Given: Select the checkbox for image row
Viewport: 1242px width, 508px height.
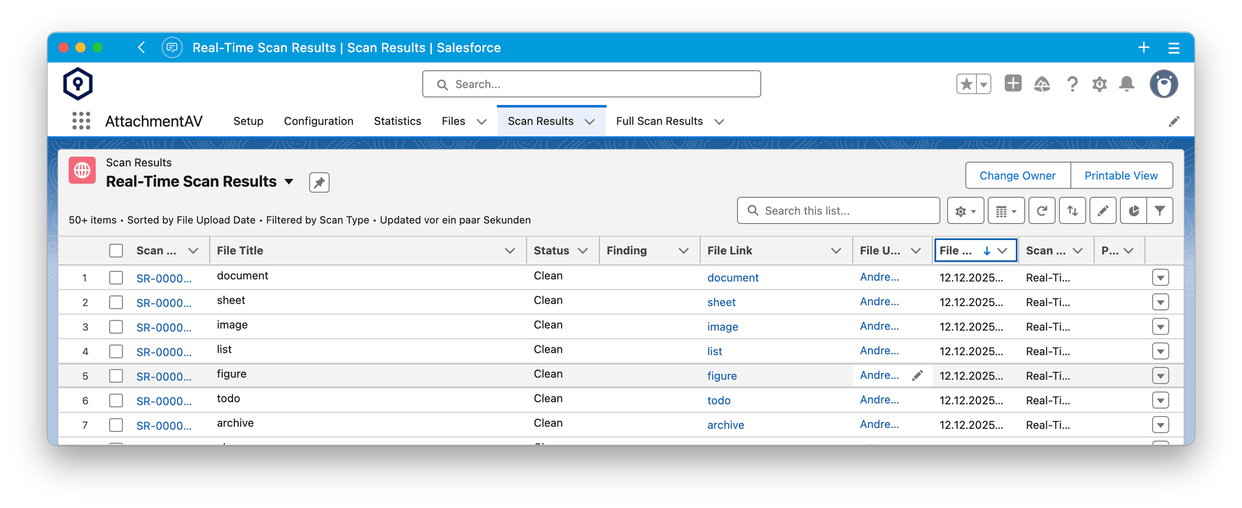Looking at the screenshot, I should pyautogui.click(x=116, y=327).
